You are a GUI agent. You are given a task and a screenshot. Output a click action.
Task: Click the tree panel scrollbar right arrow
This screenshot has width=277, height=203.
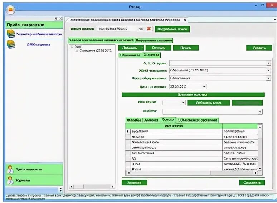(x=113, y=187)
